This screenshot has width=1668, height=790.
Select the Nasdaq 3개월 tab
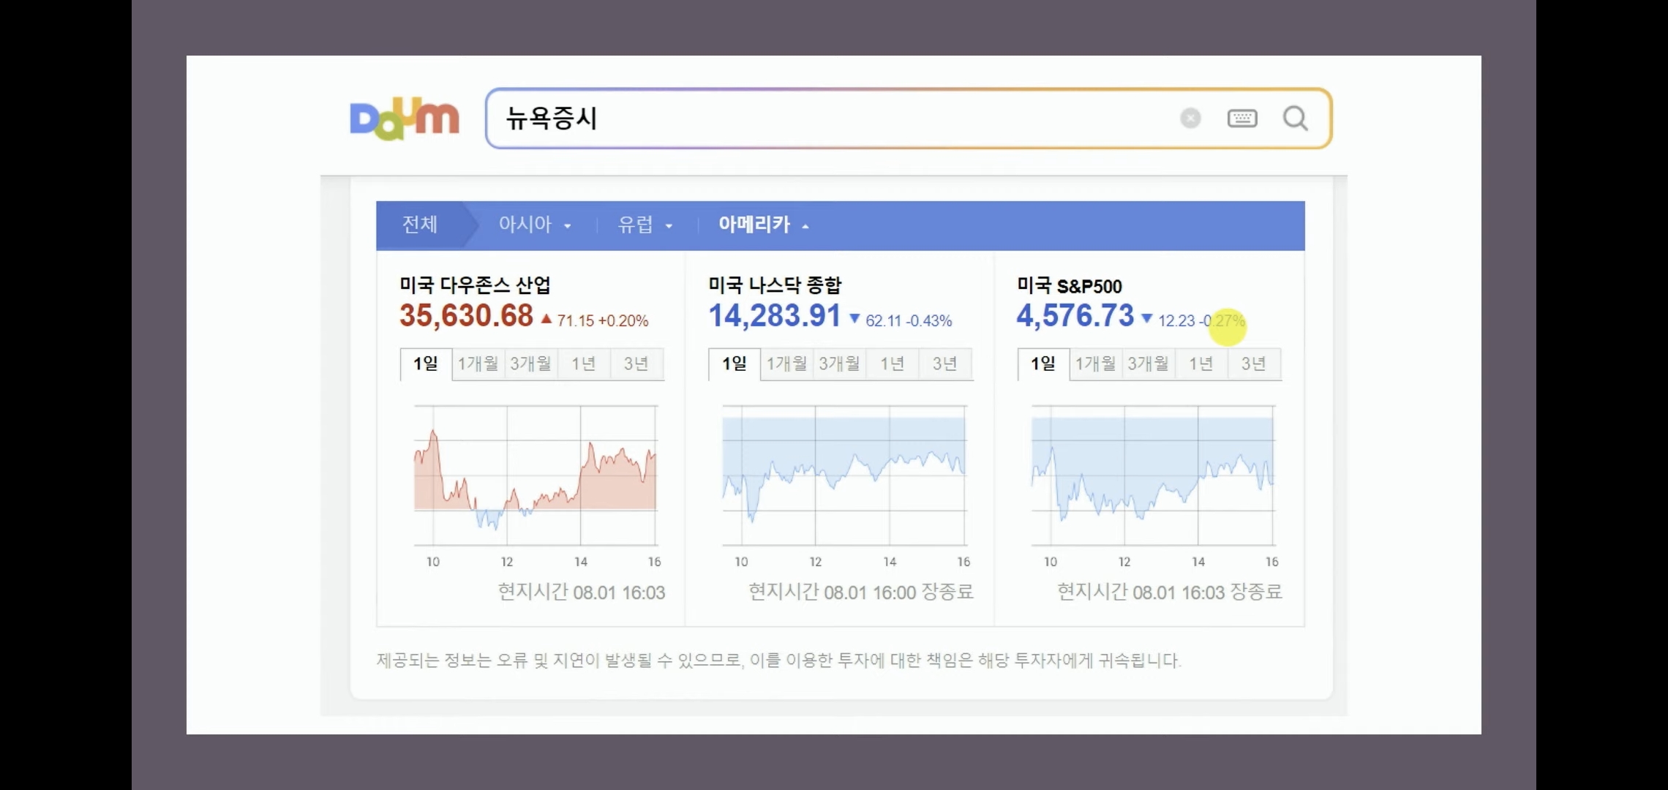pos(839,364)
